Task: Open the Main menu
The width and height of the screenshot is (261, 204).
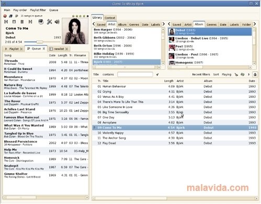Action: coord(7,10)
